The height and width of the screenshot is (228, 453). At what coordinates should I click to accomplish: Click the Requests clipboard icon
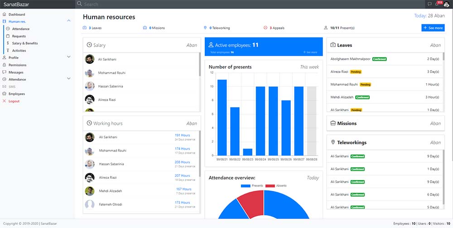tap(8, 36)
